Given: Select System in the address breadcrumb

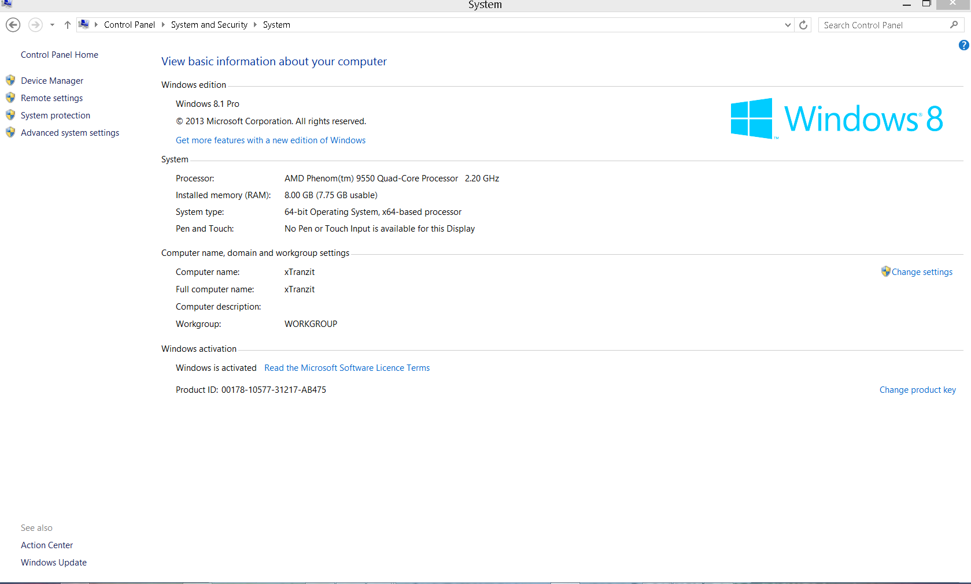Looking at the screenshot, I should pyautogui.click(x=276, y=25).
